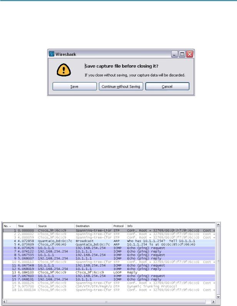Select packet 5 ARP reply 10.1.1.254 is at
237x306 pixels.
coord(109,245)
